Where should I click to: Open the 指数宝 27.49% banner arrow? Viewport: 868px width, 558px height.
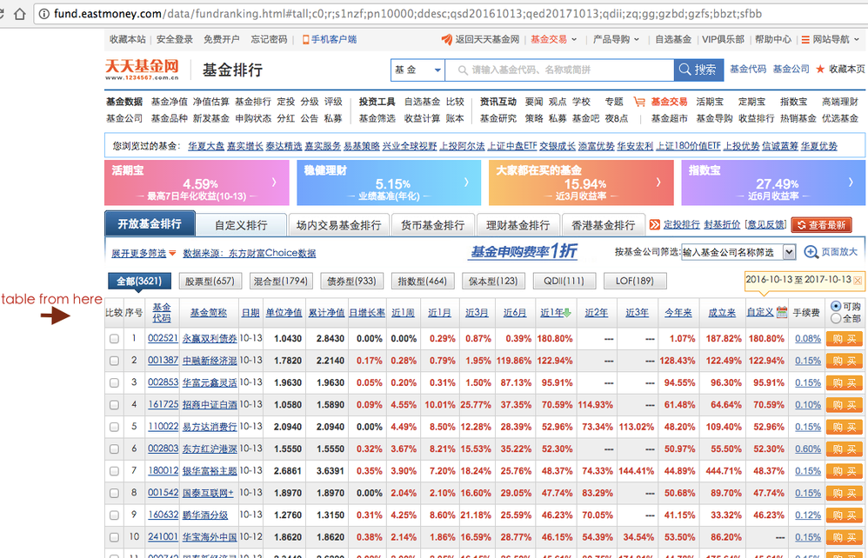[x=851, y=182]
